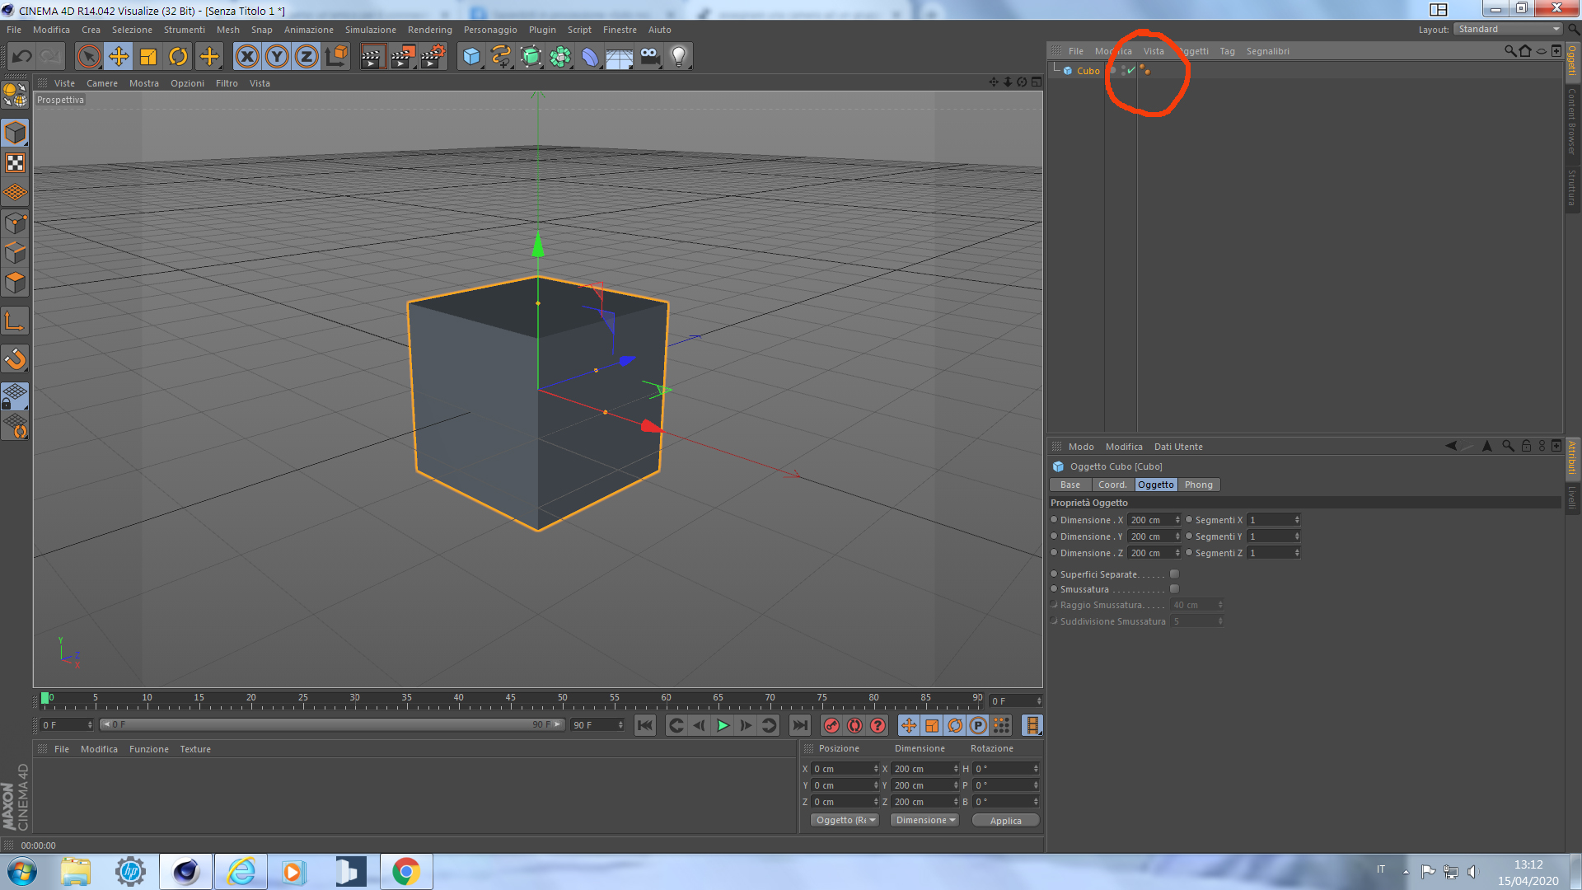The height and width of the screenshot is (890, 1582).
Task: Toggle the Z axis lock
Action: tap(307, 56)
